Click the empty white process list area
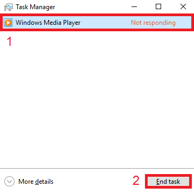Screen dimensions: 194x194 [x=97, y=101]
